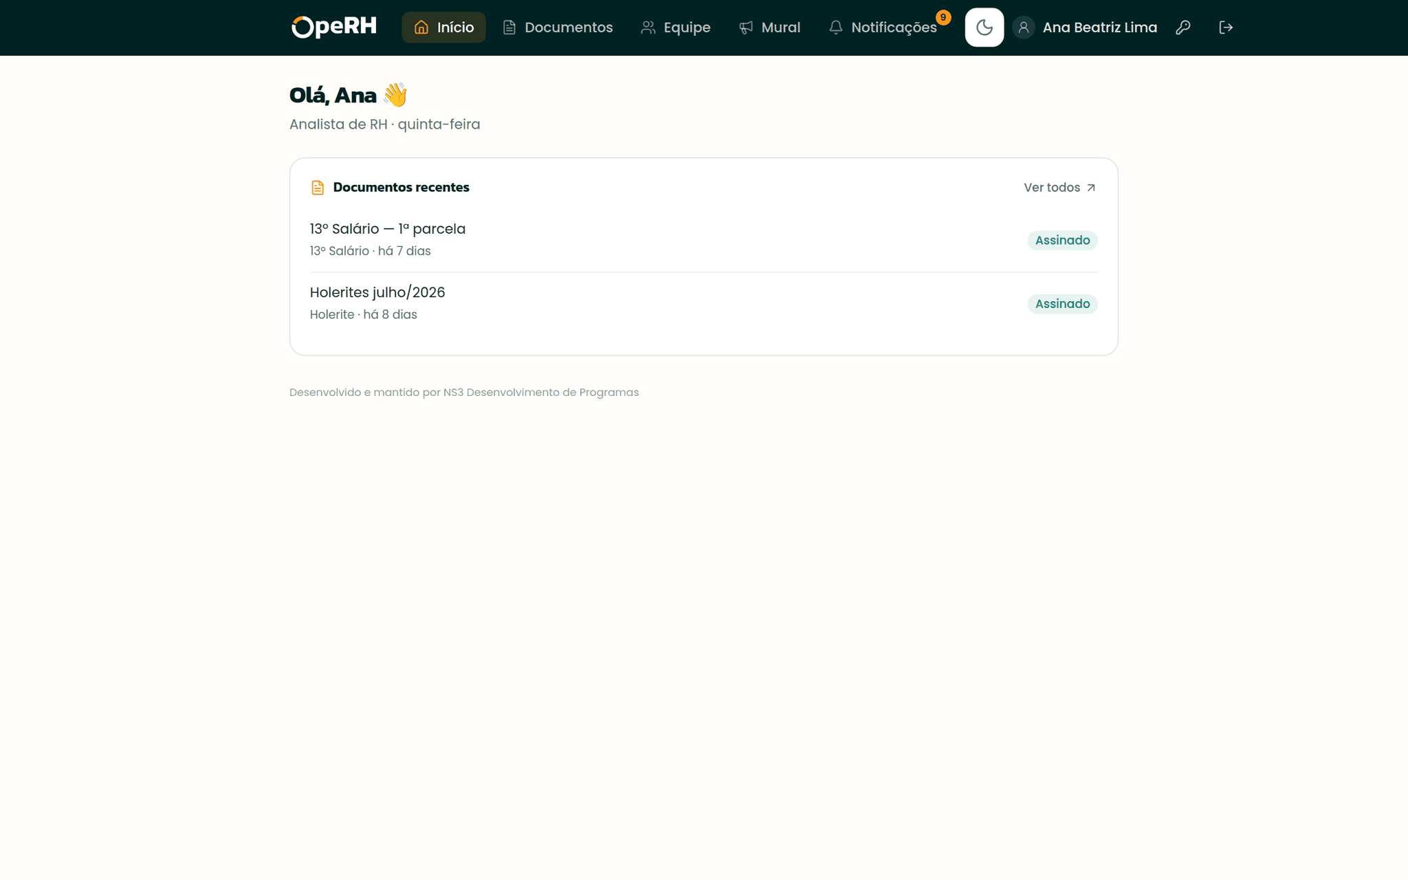Image resolution: width=1408 pixels, height=880 pixels.
Task: Open the Ana Beatriz Lima profile name
Action: (1100, 27)
